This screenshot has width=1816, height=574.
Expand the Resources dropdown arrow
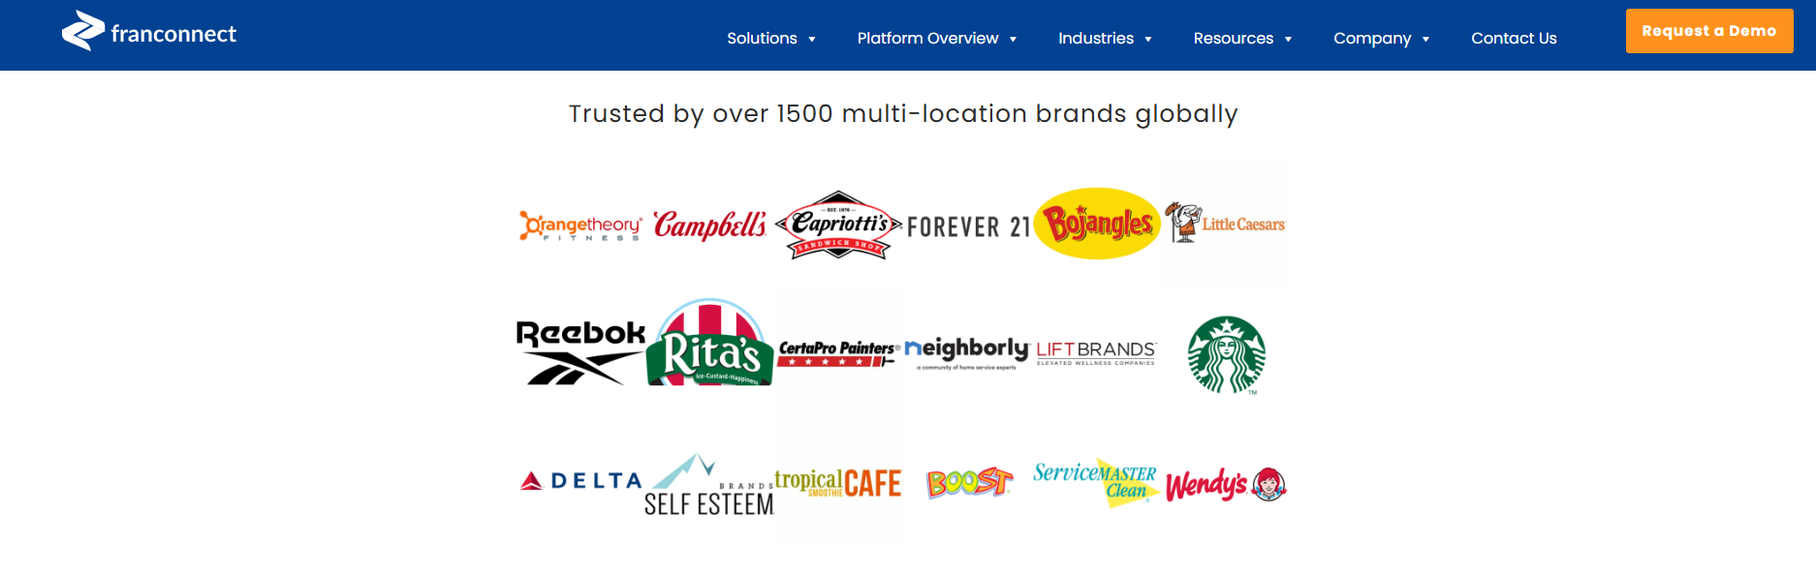tap(1288, 39)
